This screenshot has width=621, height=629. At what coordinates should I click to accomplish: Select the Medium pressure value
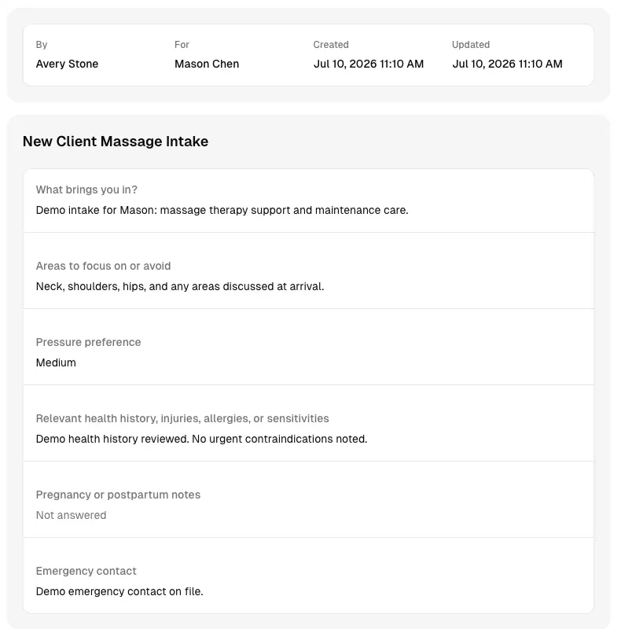click(56, 362)
